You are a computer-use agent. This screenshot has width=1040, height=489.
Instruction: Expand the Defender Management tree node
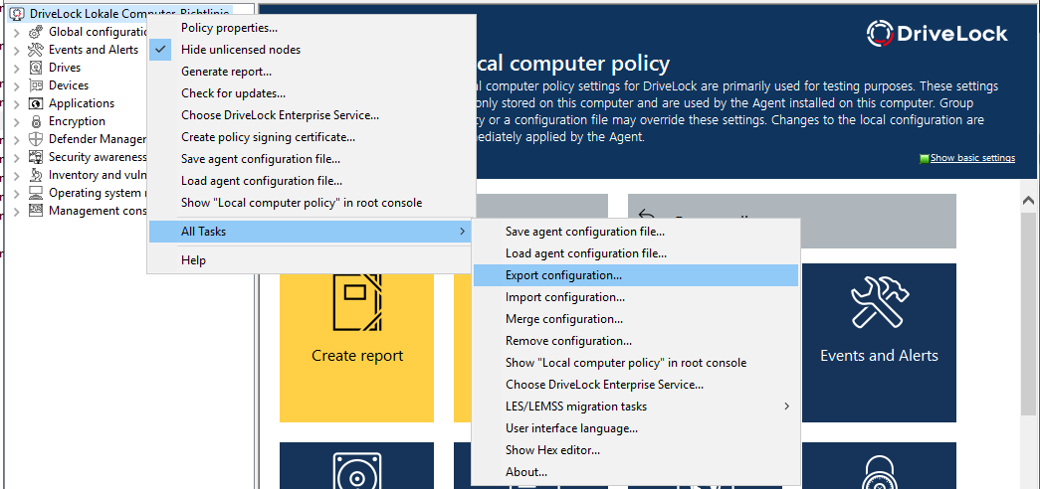pyautogui.click(x=17, y=139)
